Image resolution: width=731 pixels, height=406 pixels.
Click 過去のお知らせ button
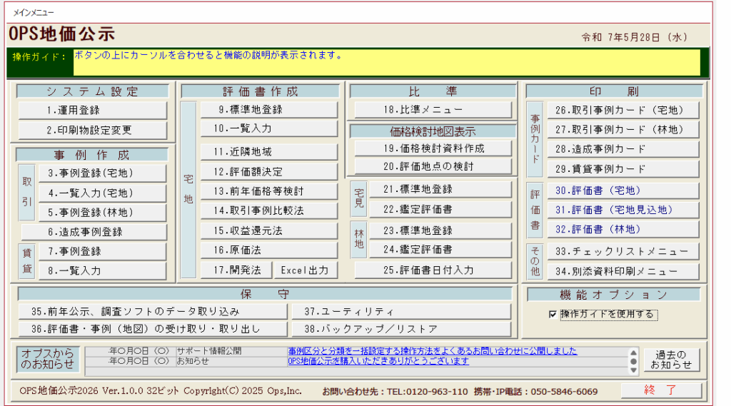(x=671, y=360)
